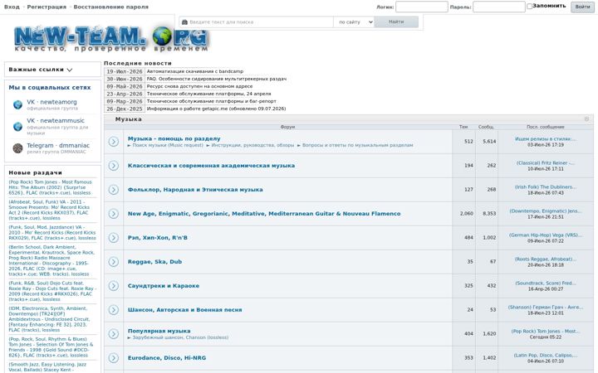Screen dimensions: 598x373
Task: Click the forum icon beside New Age, Enigmatic row
Action: (x=113, y=214)
